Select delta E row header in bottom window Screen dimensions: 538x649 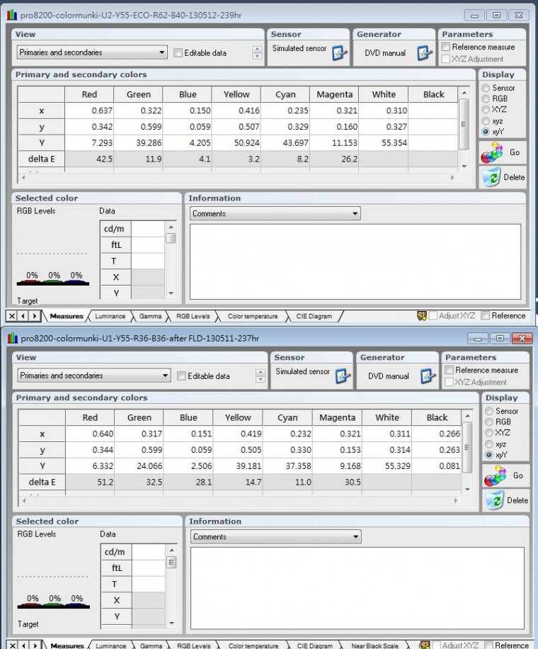pyautogui.click(x=42, y=482)
